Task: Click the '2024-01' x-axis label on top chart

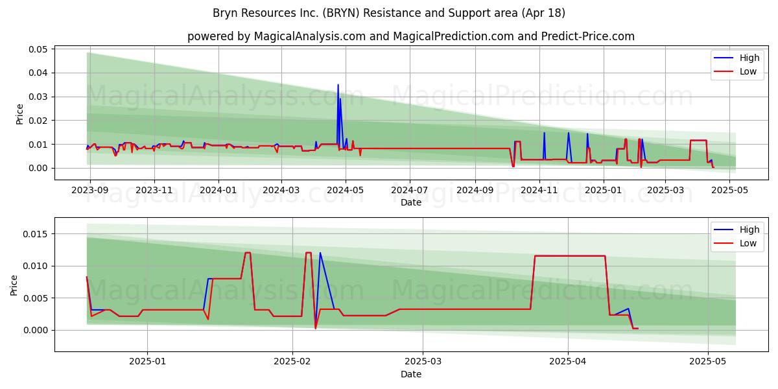Action: point(218,191)
